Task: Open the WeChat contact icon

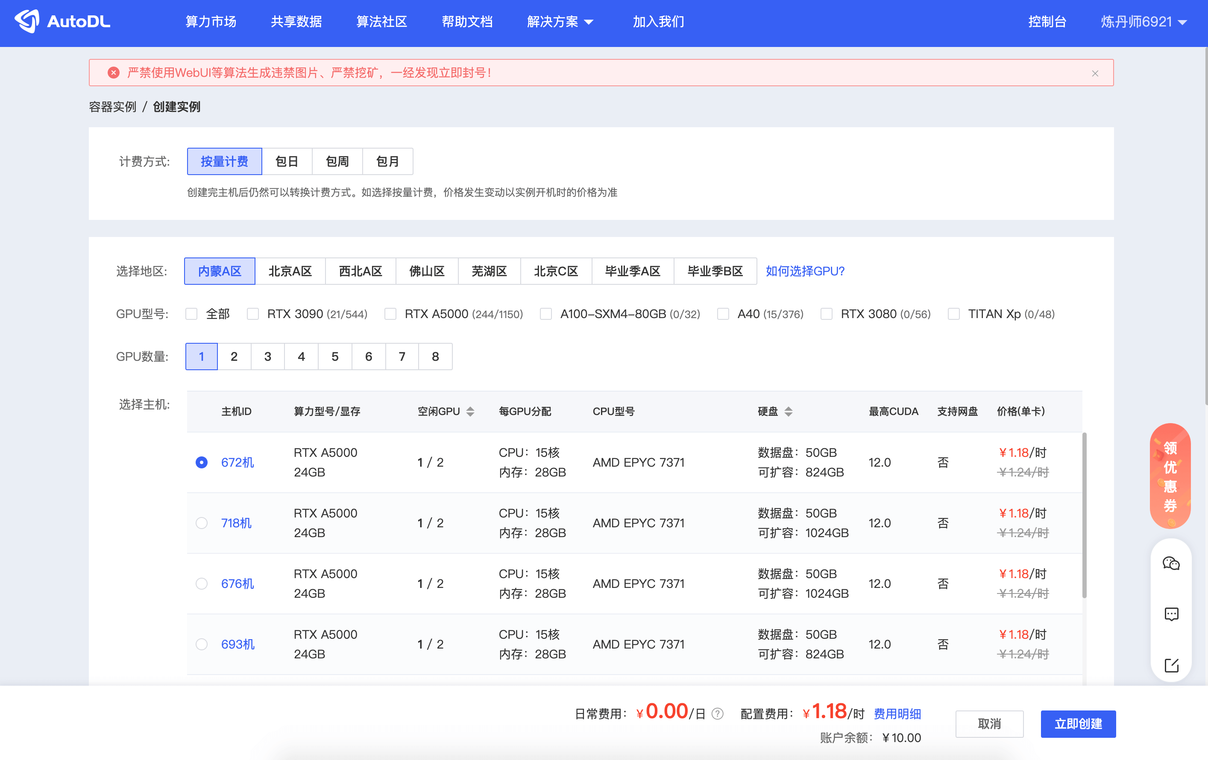Action: click(1171, 564)
